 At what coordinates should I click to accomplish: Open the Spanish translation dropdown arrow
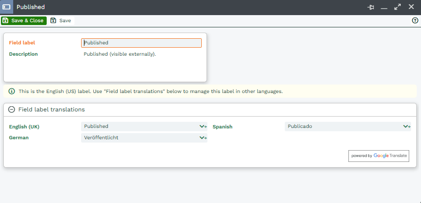pyautogui.click(x=406, y=127)
